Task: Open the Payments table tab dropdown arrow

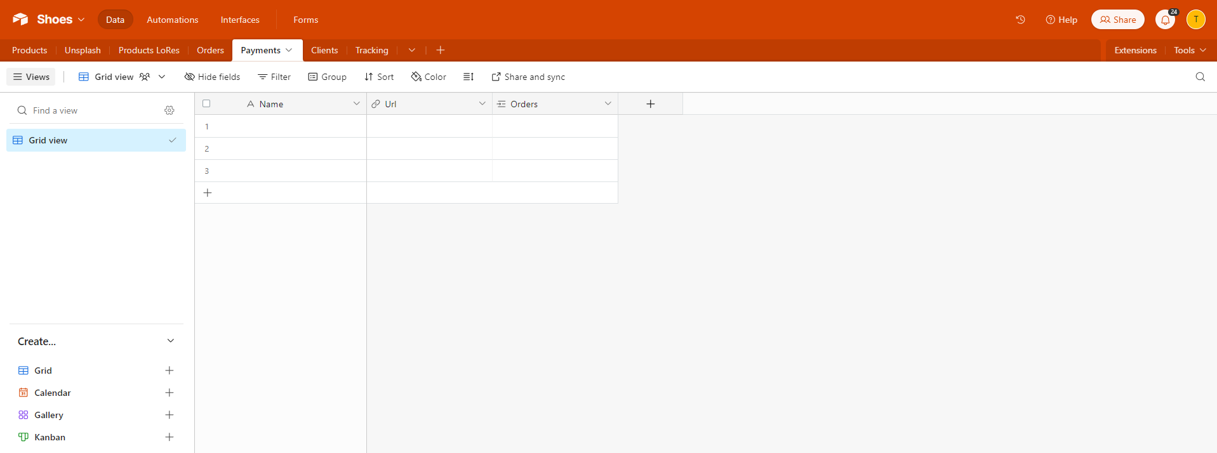Action: (289, 50)
